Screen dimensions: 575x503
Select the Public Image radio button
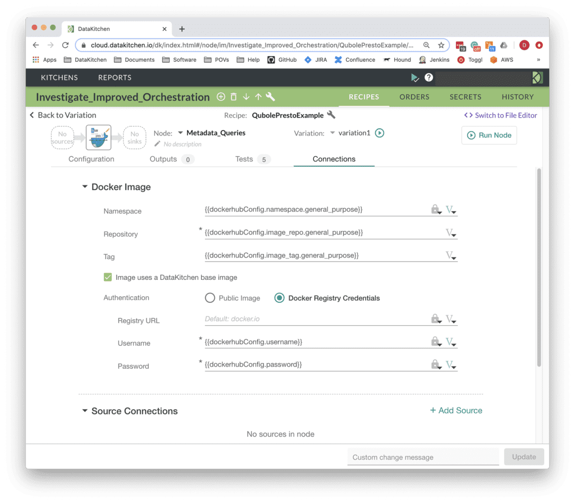(x=209, y=297)
